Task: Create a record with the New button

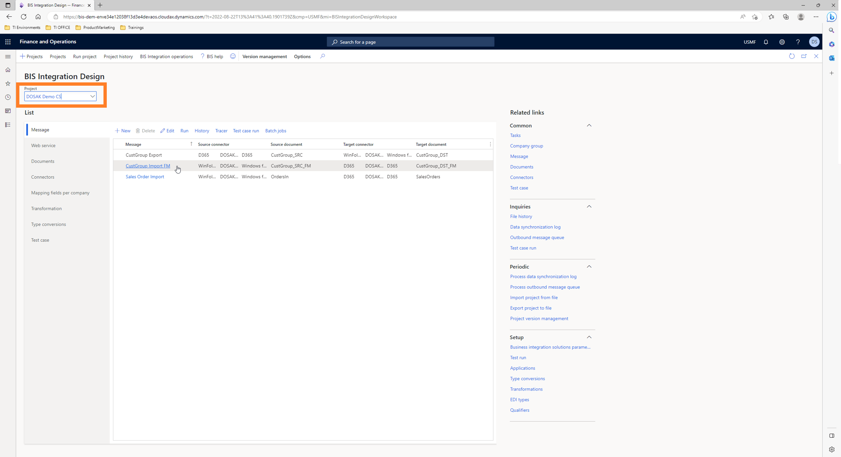Action: pos(122,131)
